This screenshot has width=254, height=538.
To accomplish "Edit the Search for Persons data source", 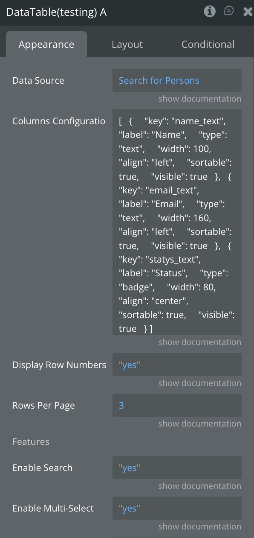I will click(x=177, y=80).
